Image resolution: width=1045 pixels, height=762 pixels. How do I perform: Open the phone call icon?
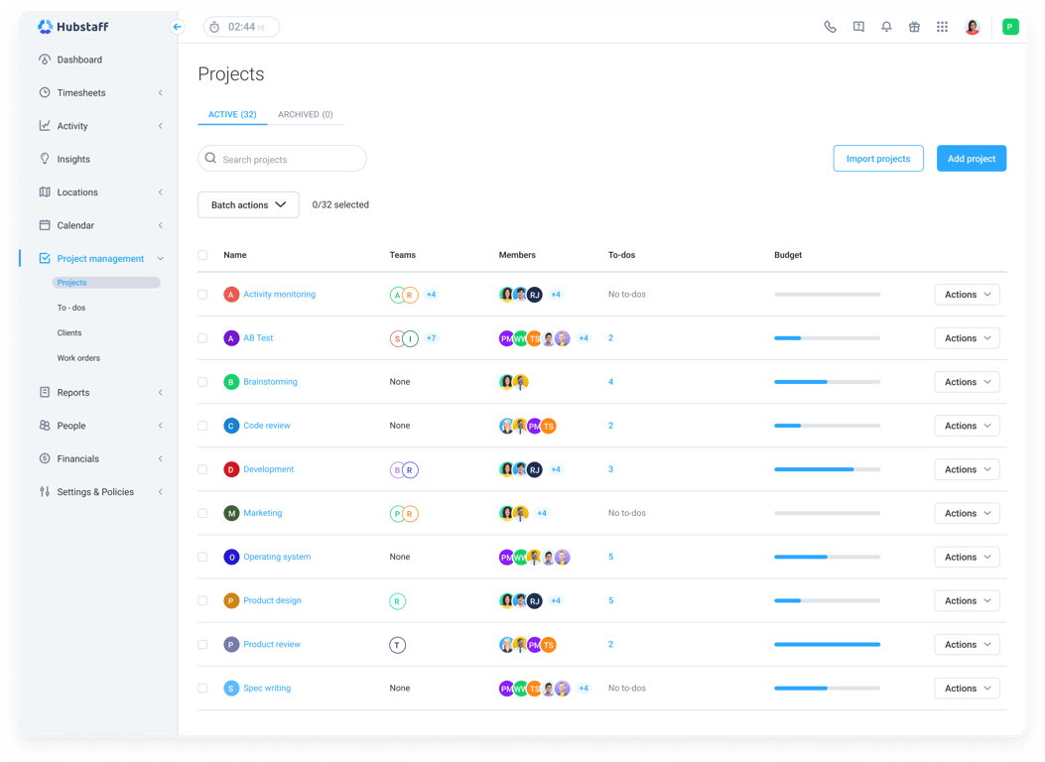click(830, 27)
